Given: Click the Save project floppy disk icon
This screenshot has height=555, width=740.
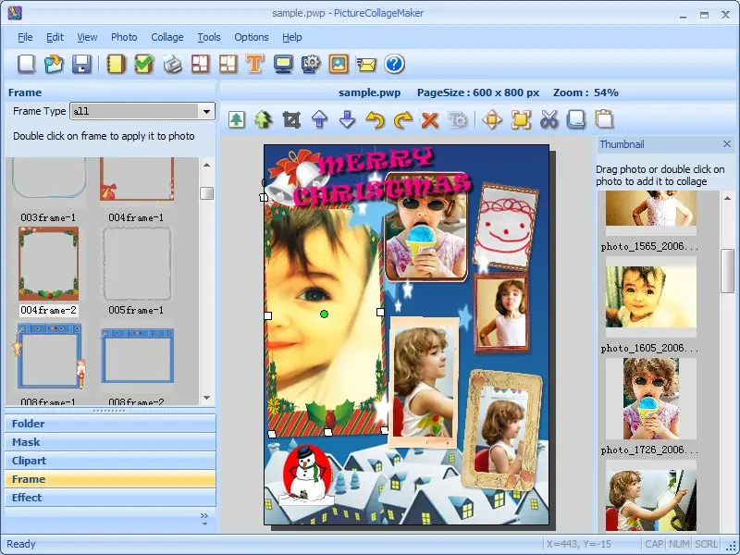Looking at the screenshot, I should click(x=81, y=64).
